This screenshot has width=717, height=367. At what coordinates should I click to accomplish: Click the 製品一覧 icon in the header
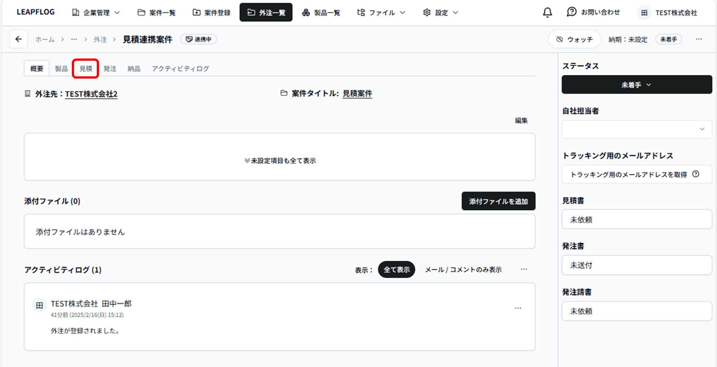[x=306, y=12]
